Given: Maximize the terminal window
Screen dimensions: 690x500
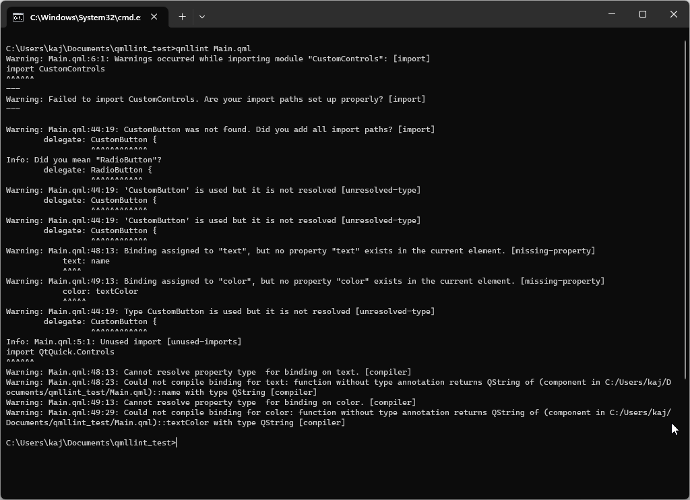Looking at the screenshot, I should point(641,13).
